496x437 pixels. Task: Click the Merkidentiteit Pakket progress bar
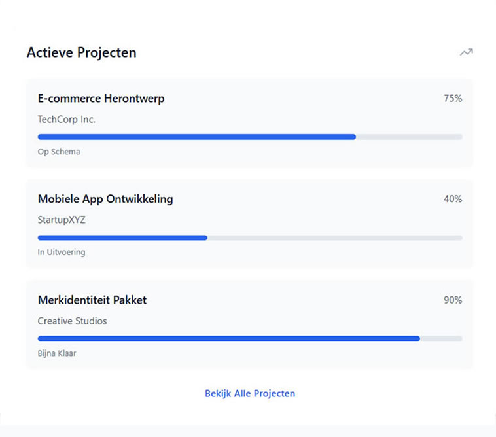228,338
